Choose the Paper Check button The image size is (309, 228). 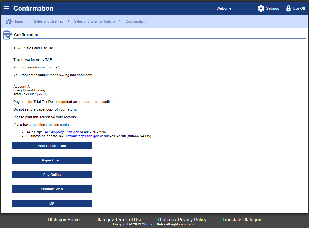click(52, 160)
